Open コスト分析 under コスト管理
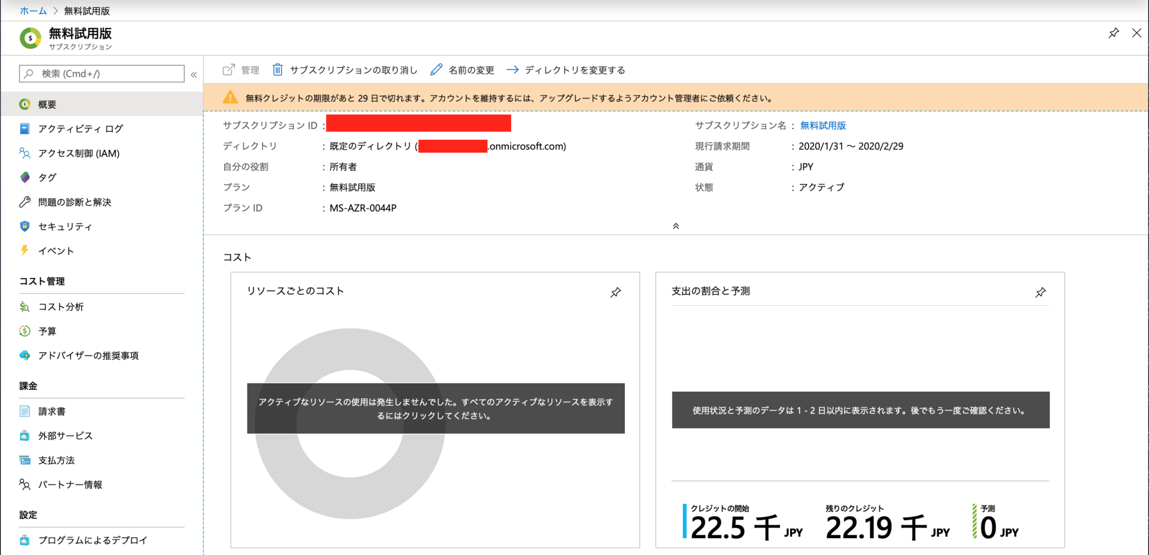Screen dimensions: 1149x555 (x=61, y=306)
